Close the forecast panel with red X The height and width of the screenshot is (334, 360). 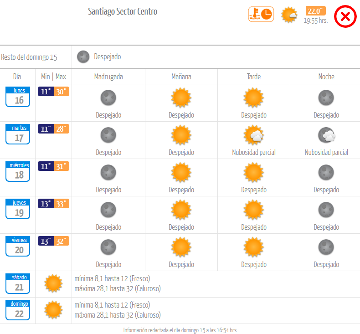click(345, 17)
